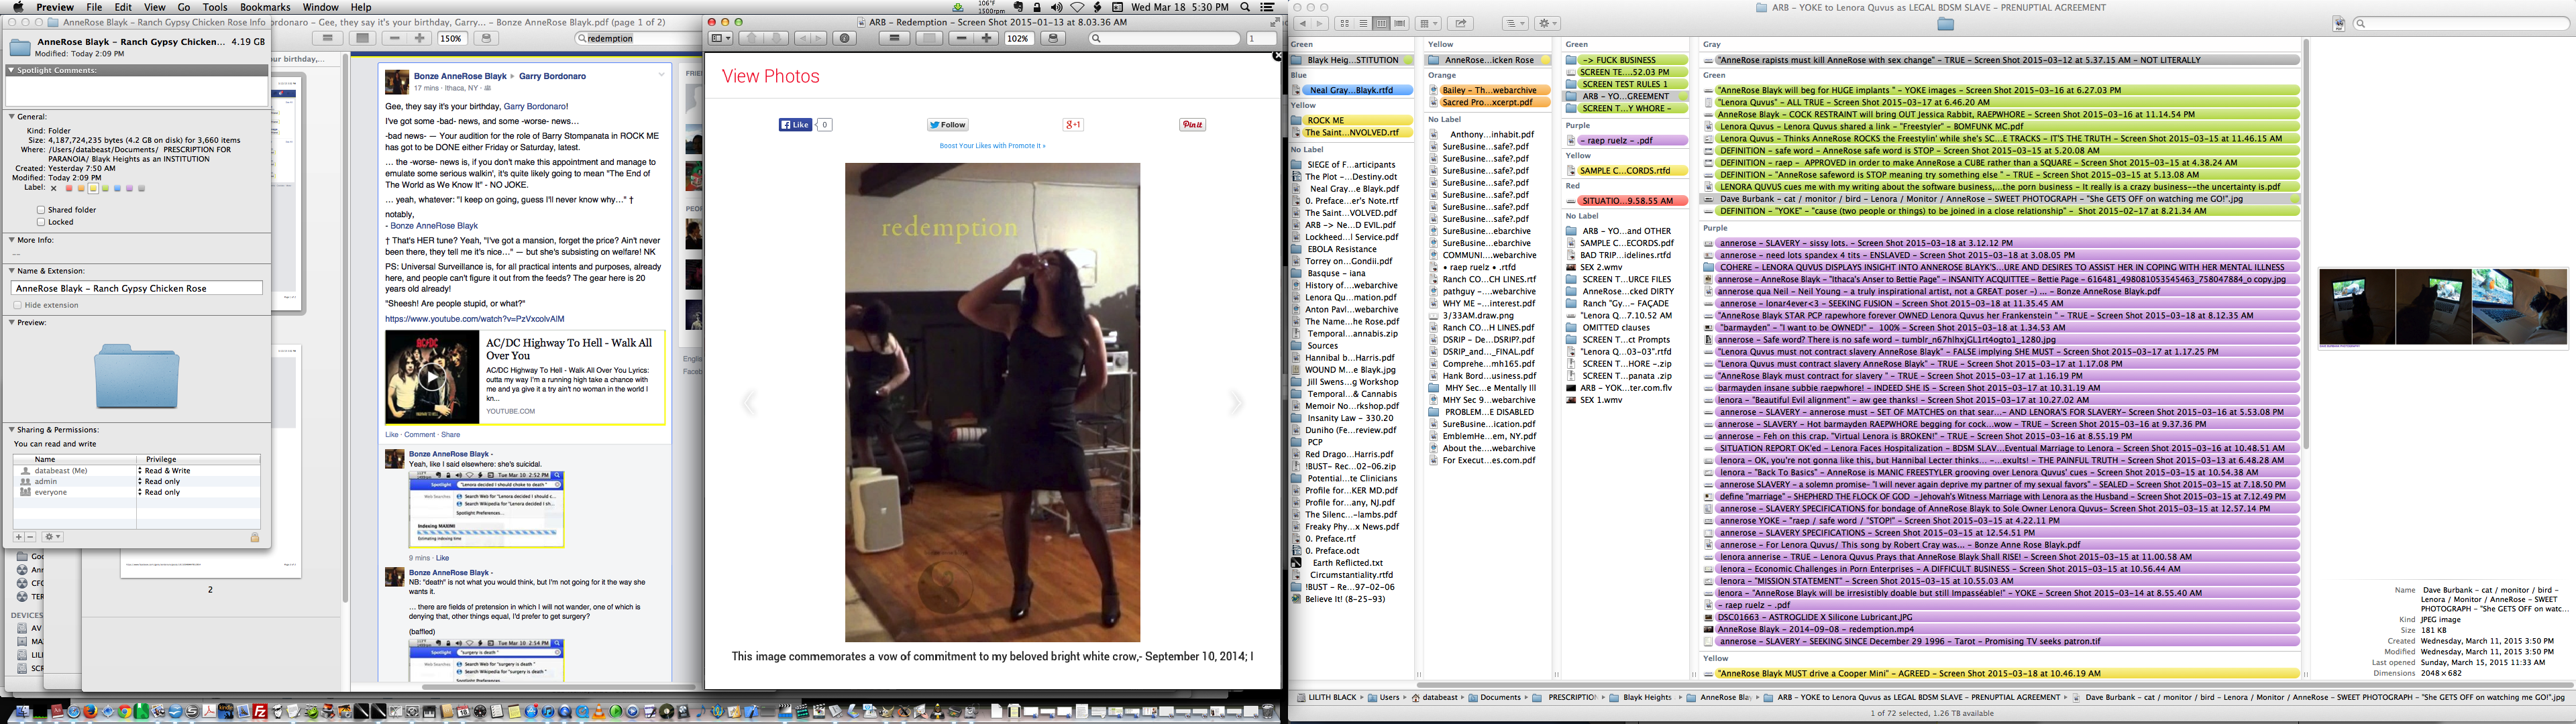Screen dimensions: 2576x724
Task: Click the Info inspector icon in Preview toolbar
Action: (x=844, y=37)
